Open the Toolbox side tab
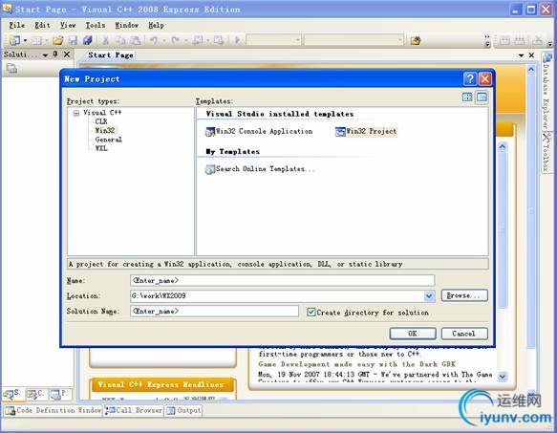This screenshot has width=557, height=433. pyautogui.click(x=546, y=152)
